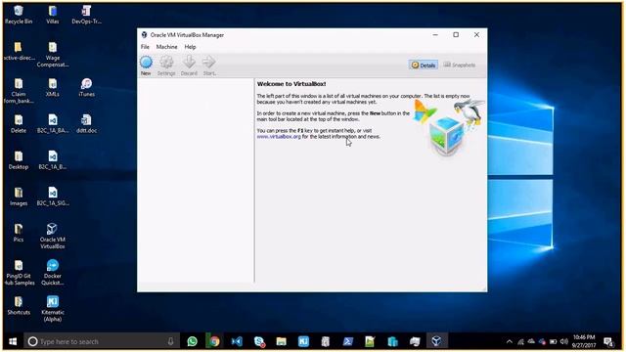Open Kitematic from the taskbar
Viewport: 626px width, 352px height.
[x=303, y=341]
